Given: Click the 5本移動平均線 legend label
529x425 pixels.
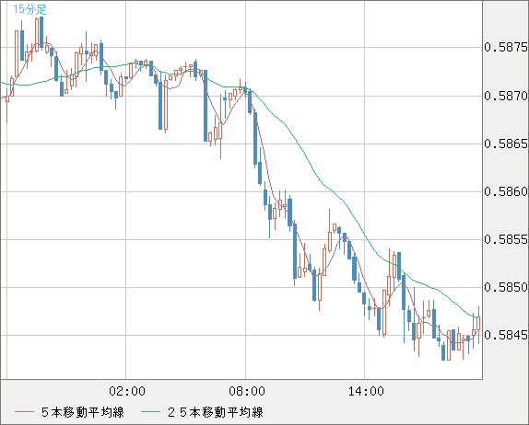Looking at the screenshot, I should [83, 412].
